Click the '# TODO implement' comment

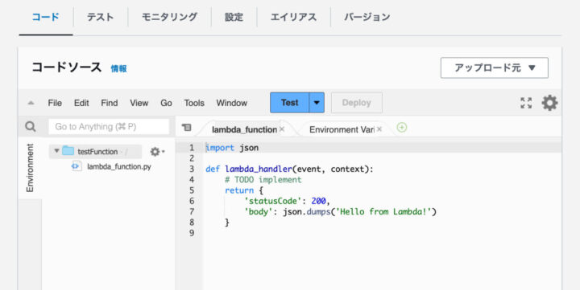pos(263,180)
